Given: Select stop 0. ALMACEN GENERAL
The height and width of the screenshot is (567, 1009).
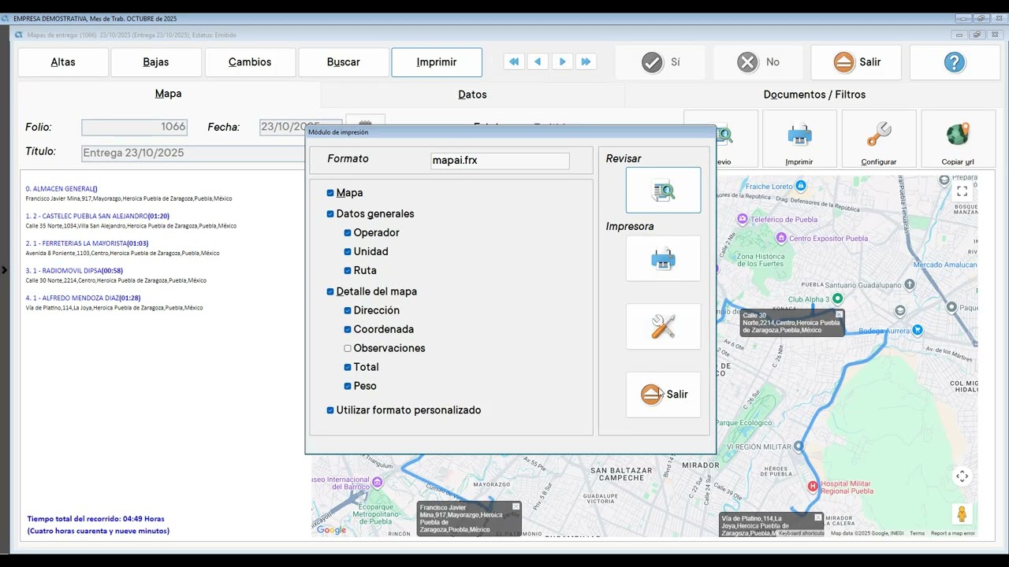Looking at the screenshot, I should coord(61,189).
